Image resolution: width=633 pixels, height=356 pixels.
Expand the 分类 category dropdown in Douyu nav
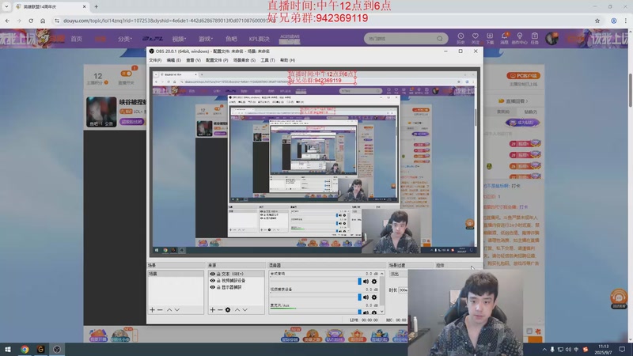coord(125,39)
